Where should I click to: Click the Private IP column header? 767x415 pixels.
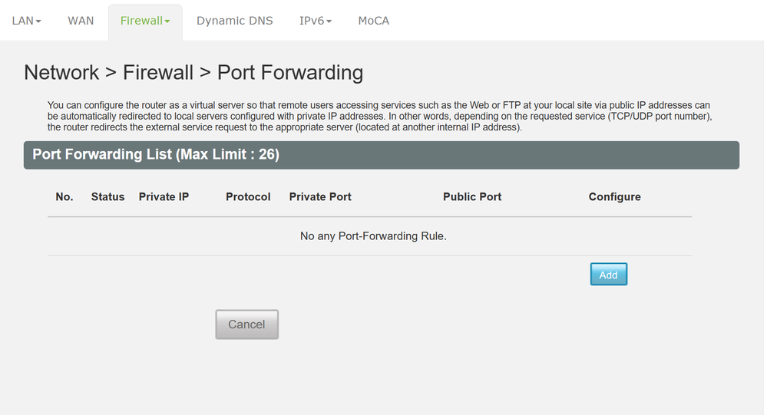tap(164, 197)
